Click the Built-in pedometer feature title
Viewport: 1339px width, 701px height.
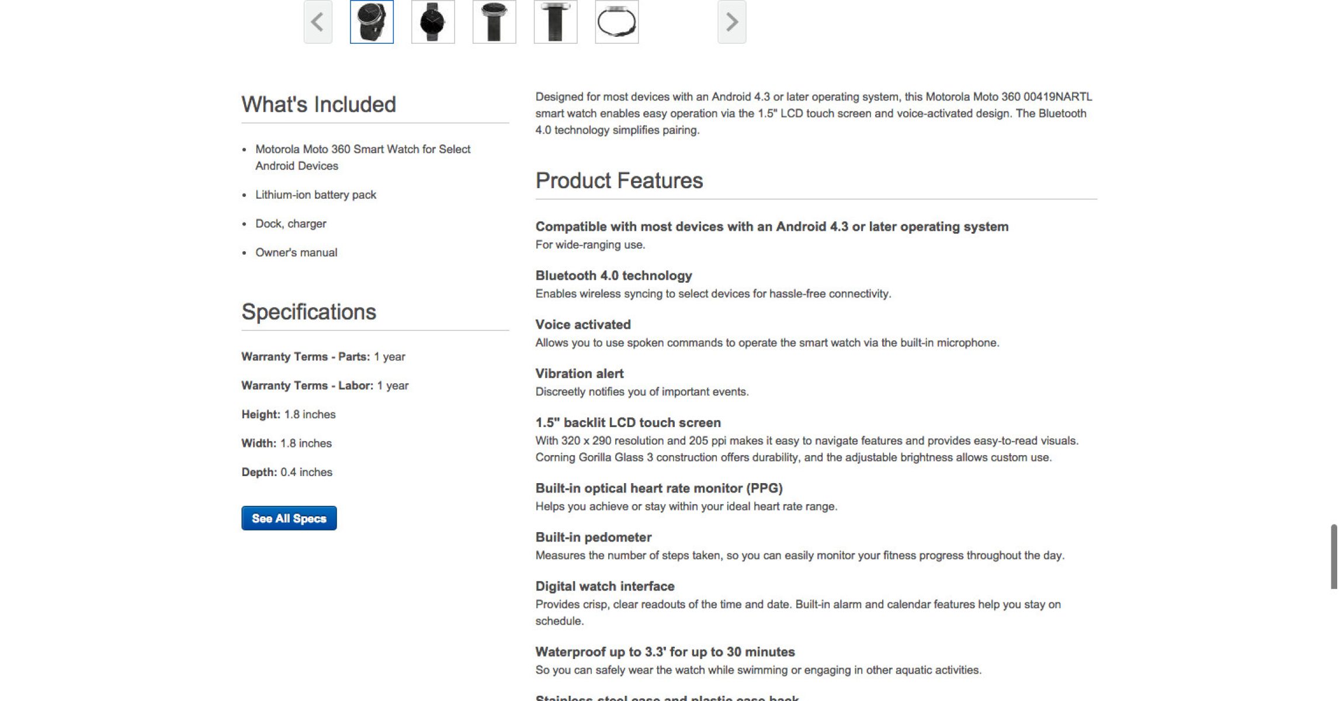593,537
